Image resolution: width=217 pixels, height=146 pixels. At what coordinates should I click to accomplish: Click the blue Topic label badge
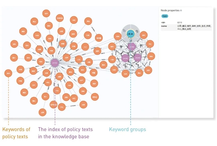tap(164, 16)
